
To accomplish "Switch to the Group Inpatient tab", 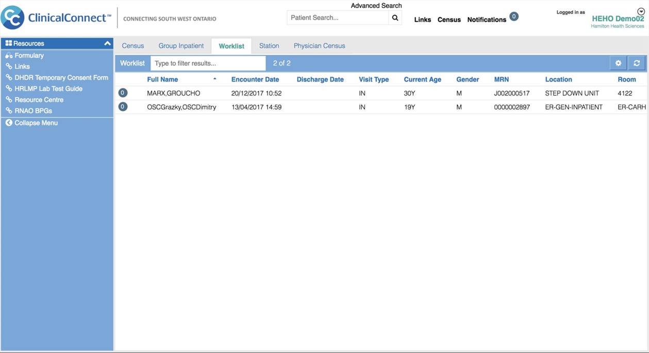I will coord(181,46).
